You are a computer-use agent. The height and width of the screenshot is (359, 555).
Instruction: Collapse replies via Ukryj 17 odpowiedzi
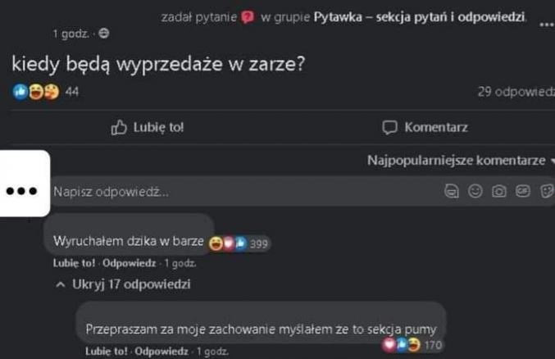click(123, 284)
